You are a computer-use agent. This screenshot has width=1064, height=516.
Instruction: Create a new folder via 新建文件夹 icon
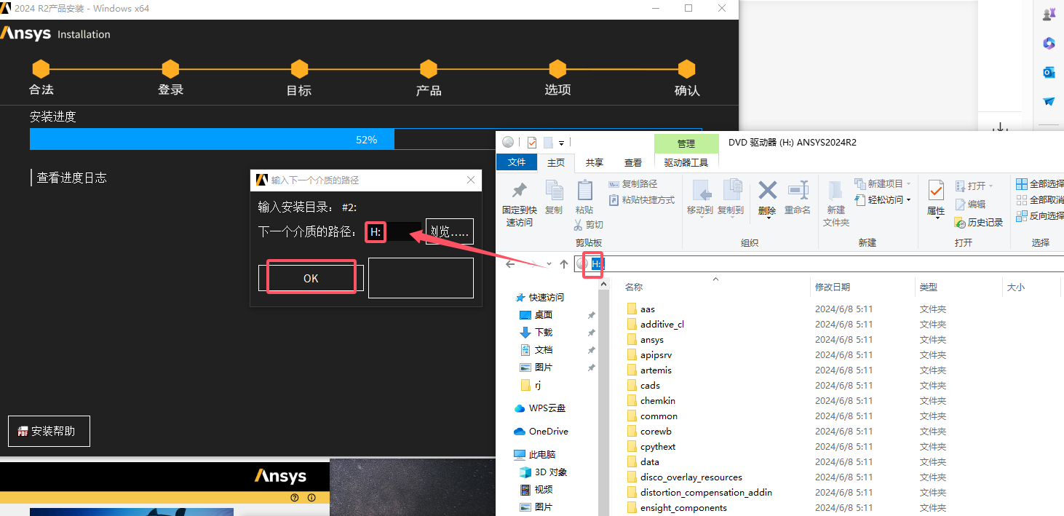tap(835, 198)
